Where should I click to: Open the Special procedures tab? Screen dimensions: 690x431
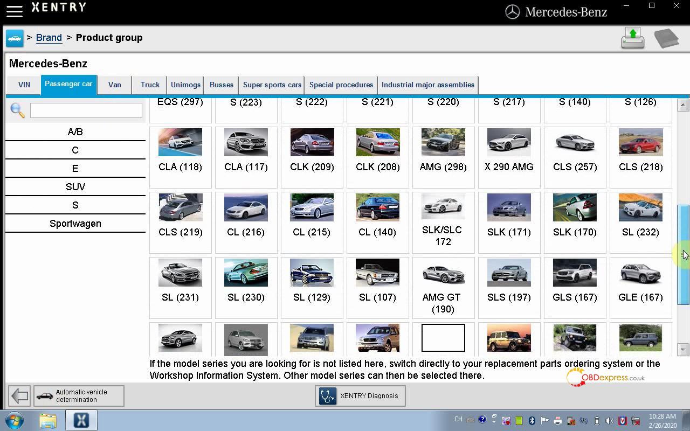[341, 85]
